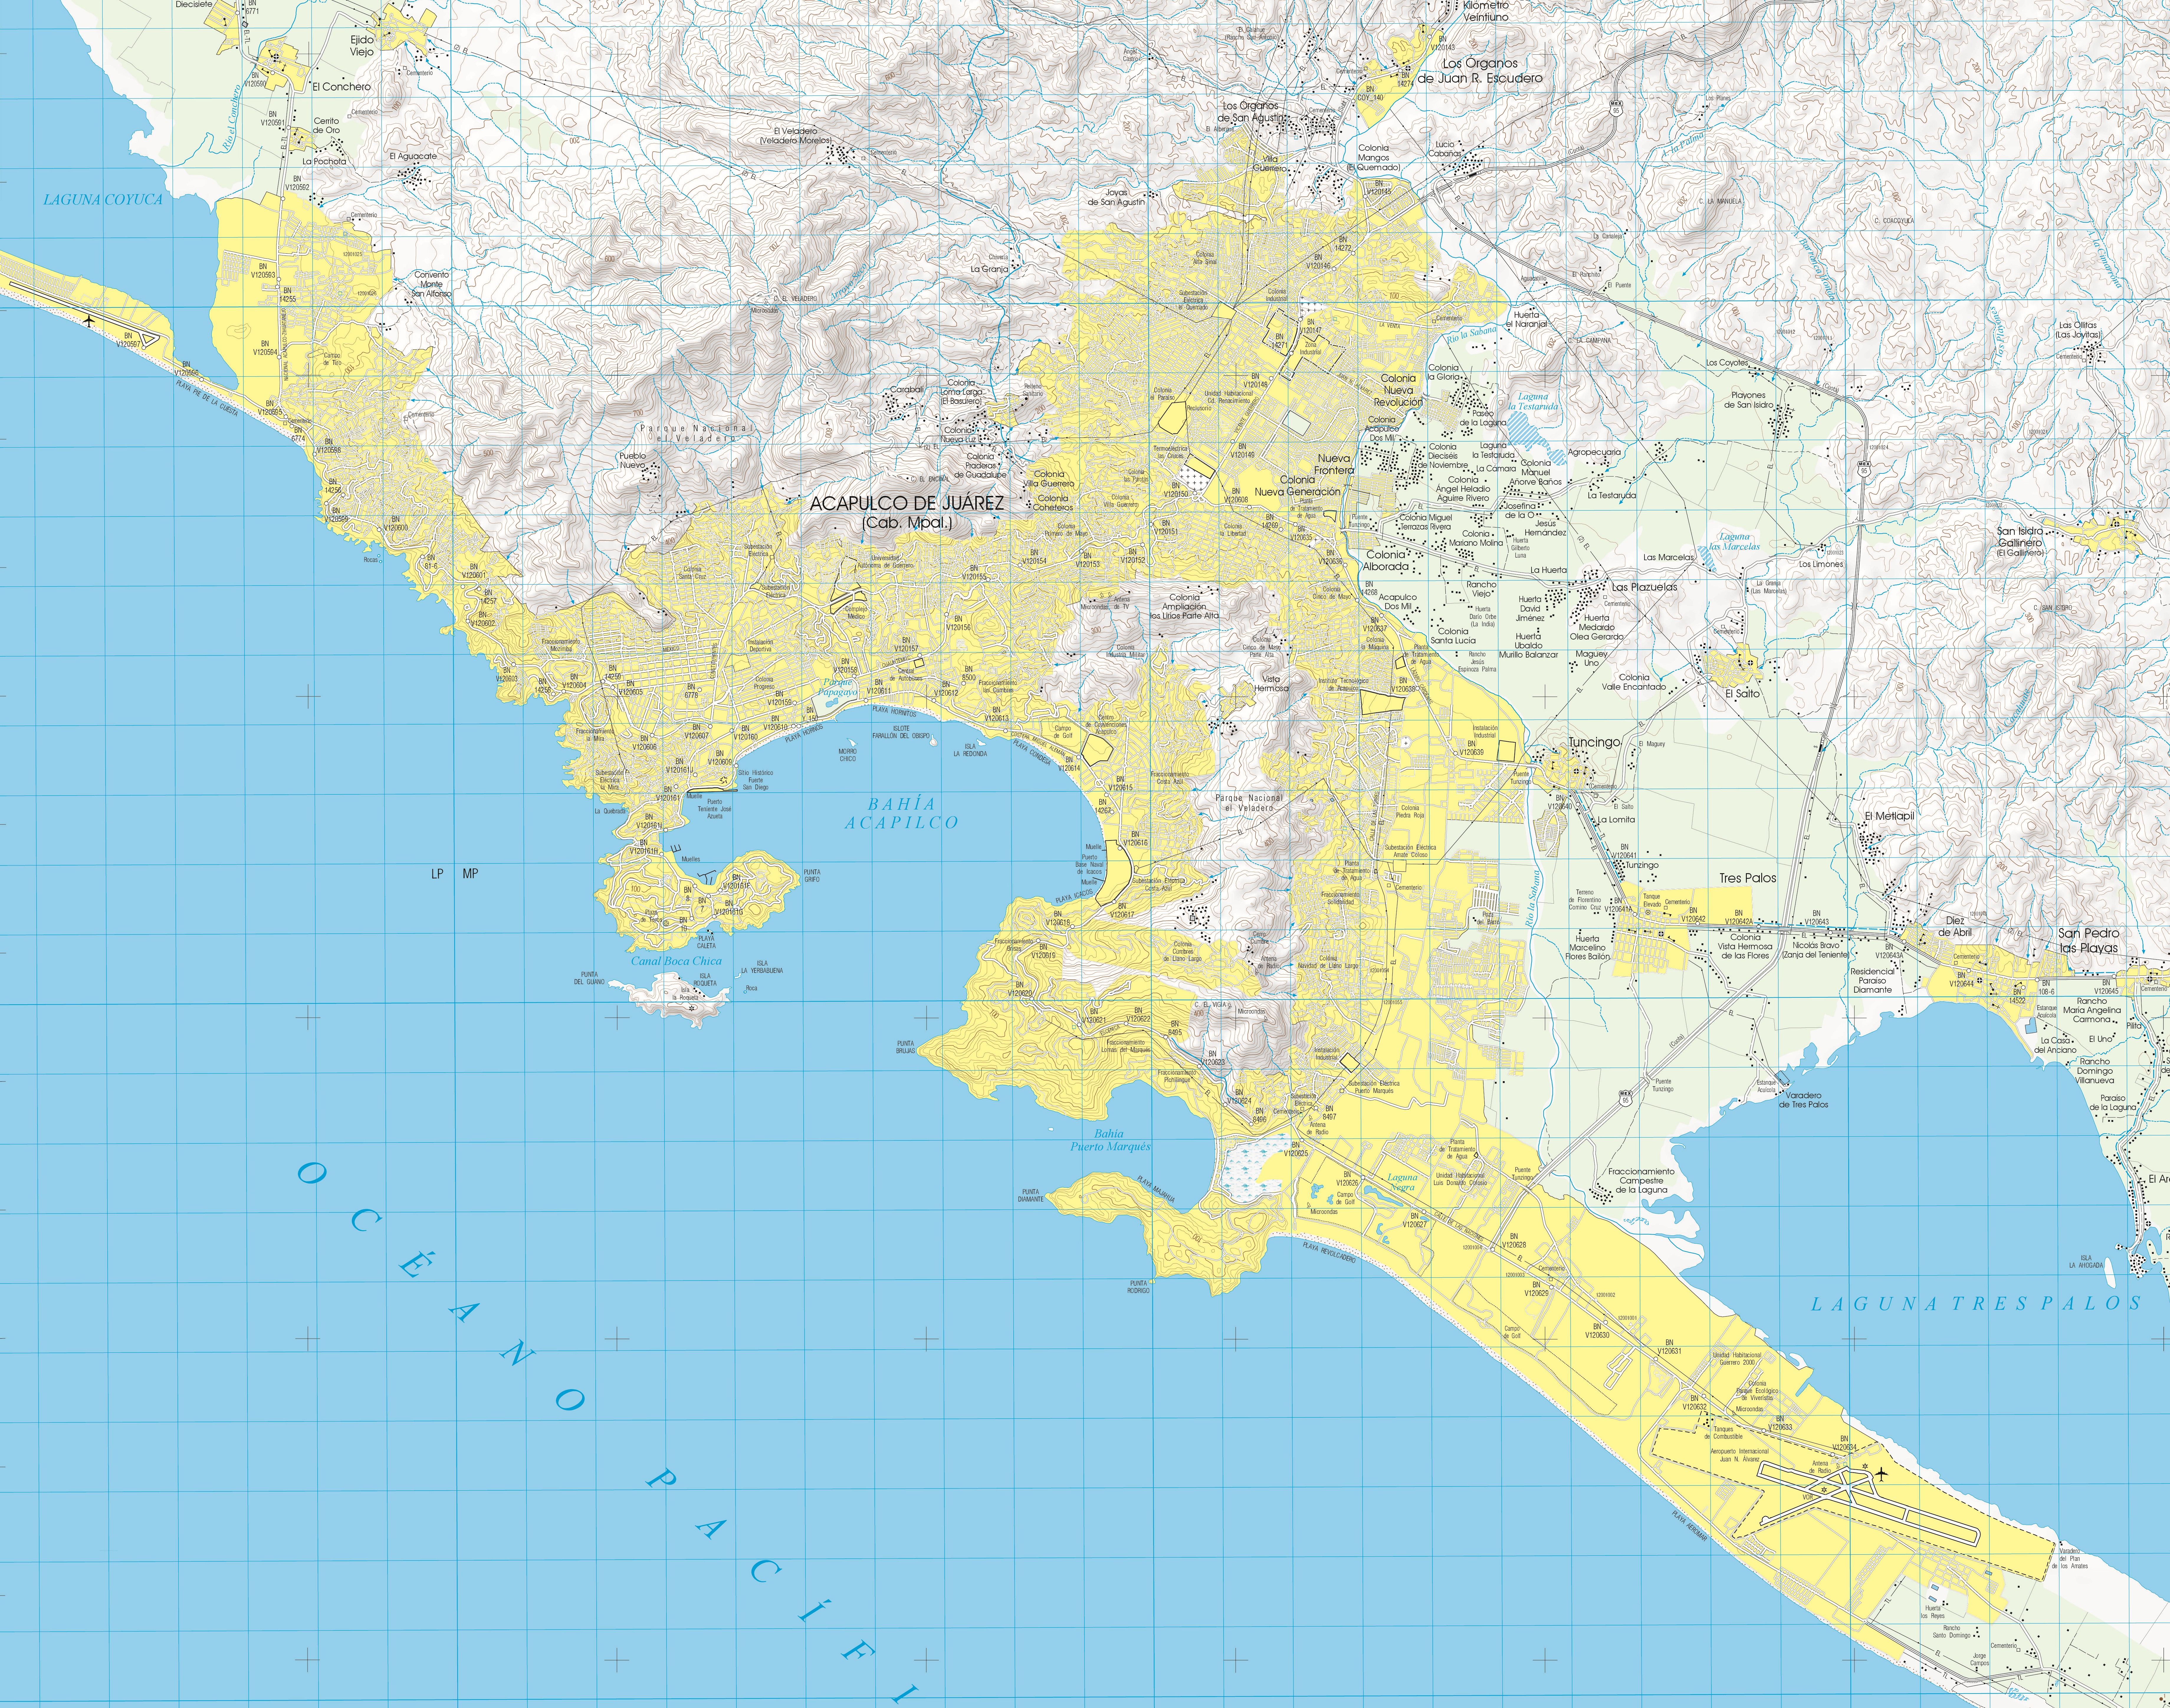Click the Bahía Puerto Marqués label
The image size is (2170, 1708).
1109,1140
